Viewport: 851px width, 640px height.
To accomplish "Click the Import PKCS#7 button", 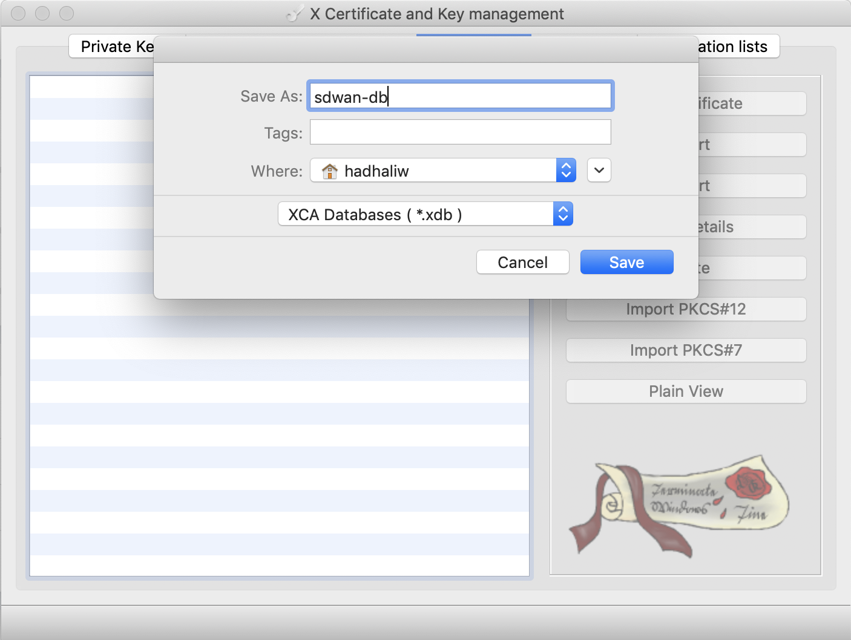I will 686,350.
